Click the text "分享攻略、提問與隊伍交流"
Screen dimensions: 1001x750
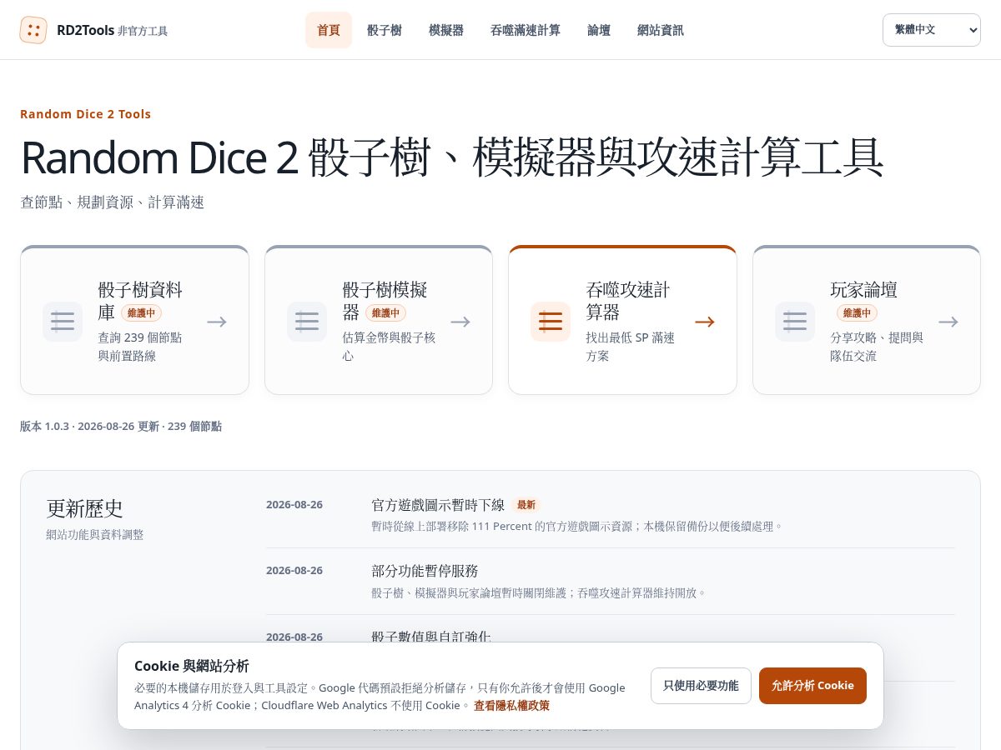coord(877,347)
